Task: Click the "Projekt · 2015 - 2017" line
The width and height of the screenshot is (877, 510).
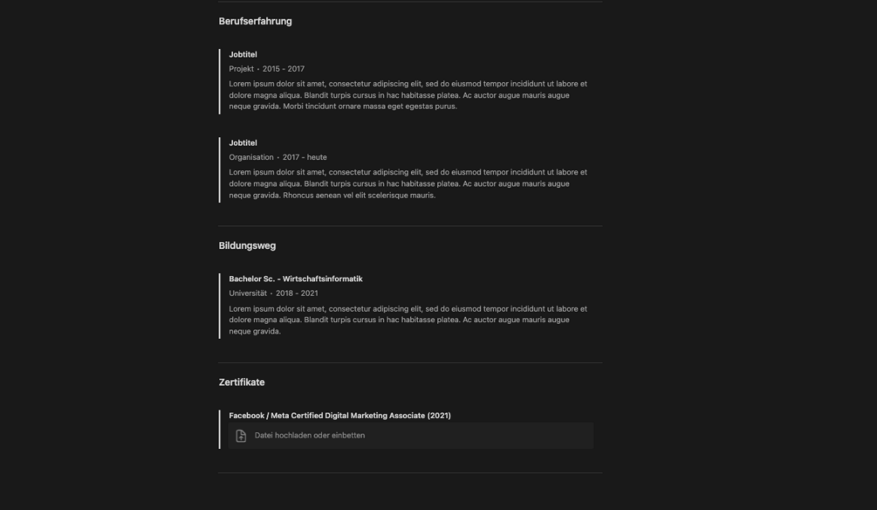Action: [x=267, y=69]
